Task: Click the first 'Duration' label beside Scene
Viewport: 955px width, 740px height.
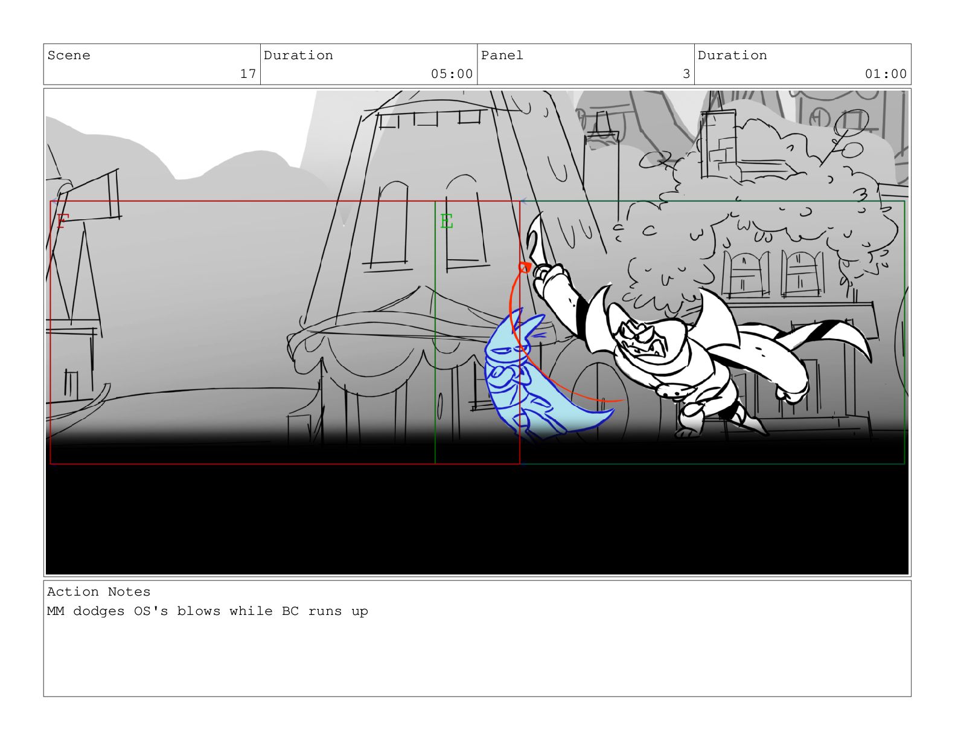Action: pyautogui.click(x=298, y=56)
